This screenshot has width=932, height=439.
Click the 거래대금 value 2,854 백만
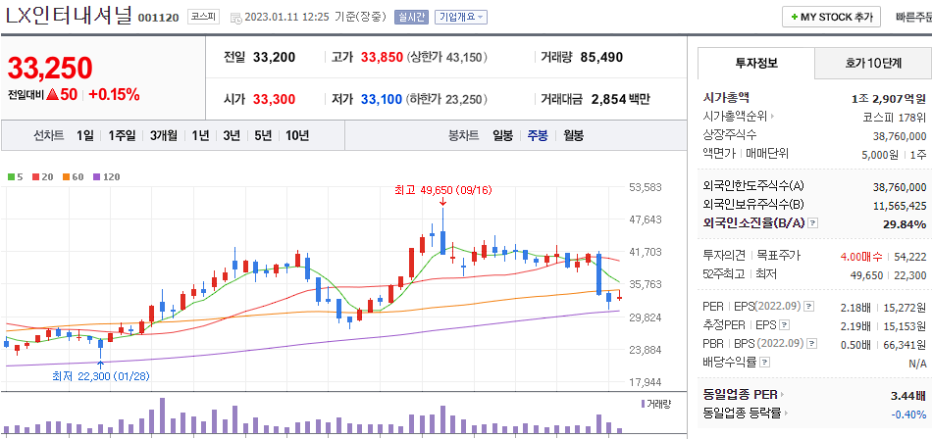[621, 99]
